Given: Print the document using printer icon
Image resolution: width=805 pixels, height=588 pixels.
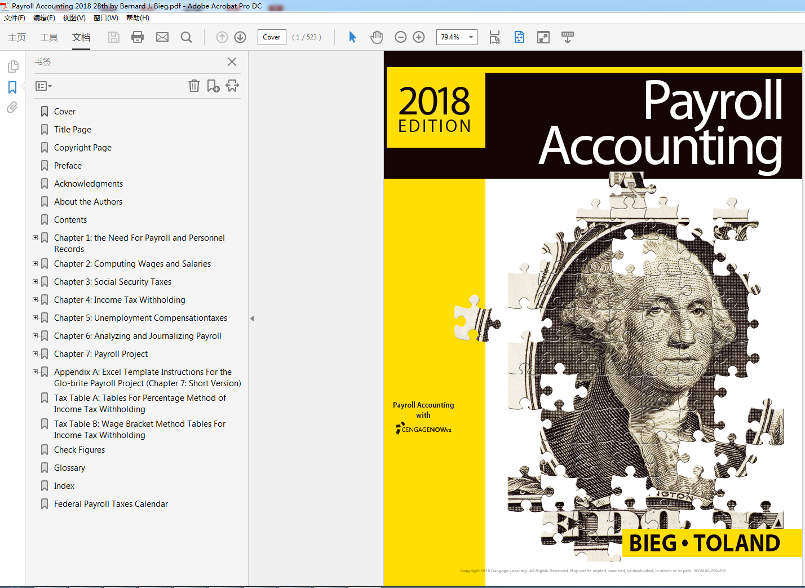Looking at the screenshot, I should 138,37.
